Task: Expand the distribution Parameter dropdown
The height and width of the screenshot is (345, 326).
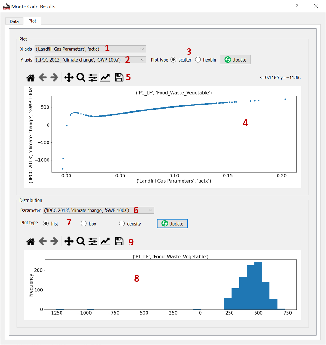Action: click(x=98, y=210)
